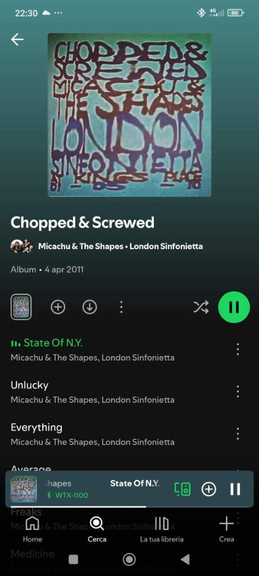This screenshot has width=259, height=576.
Task: Pause from the mini player bar
Action: (x=235, y=489)
